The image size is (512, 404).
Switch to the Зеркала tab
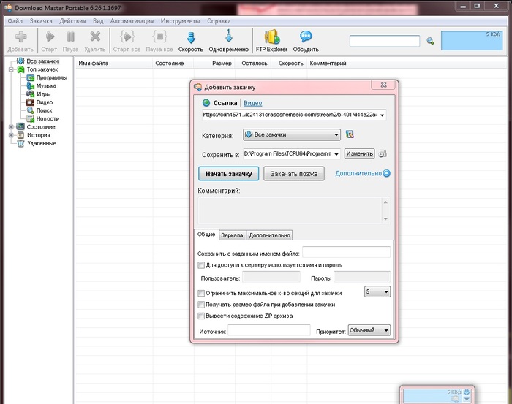233,235
